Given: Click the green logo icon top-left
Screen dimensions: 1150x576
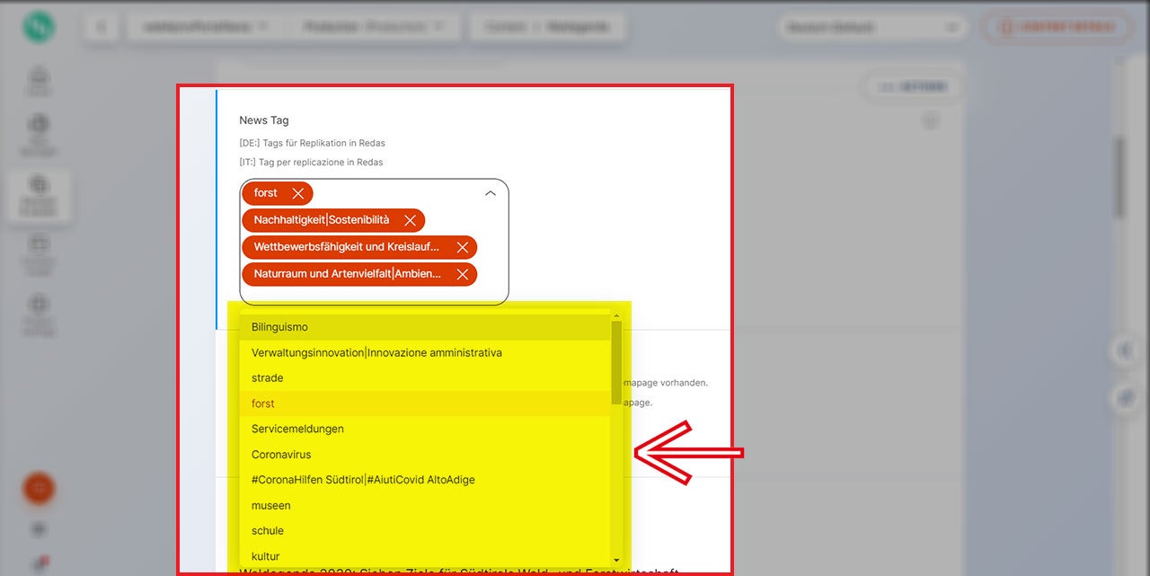Looking at the screenshot, I should point(39,27).
